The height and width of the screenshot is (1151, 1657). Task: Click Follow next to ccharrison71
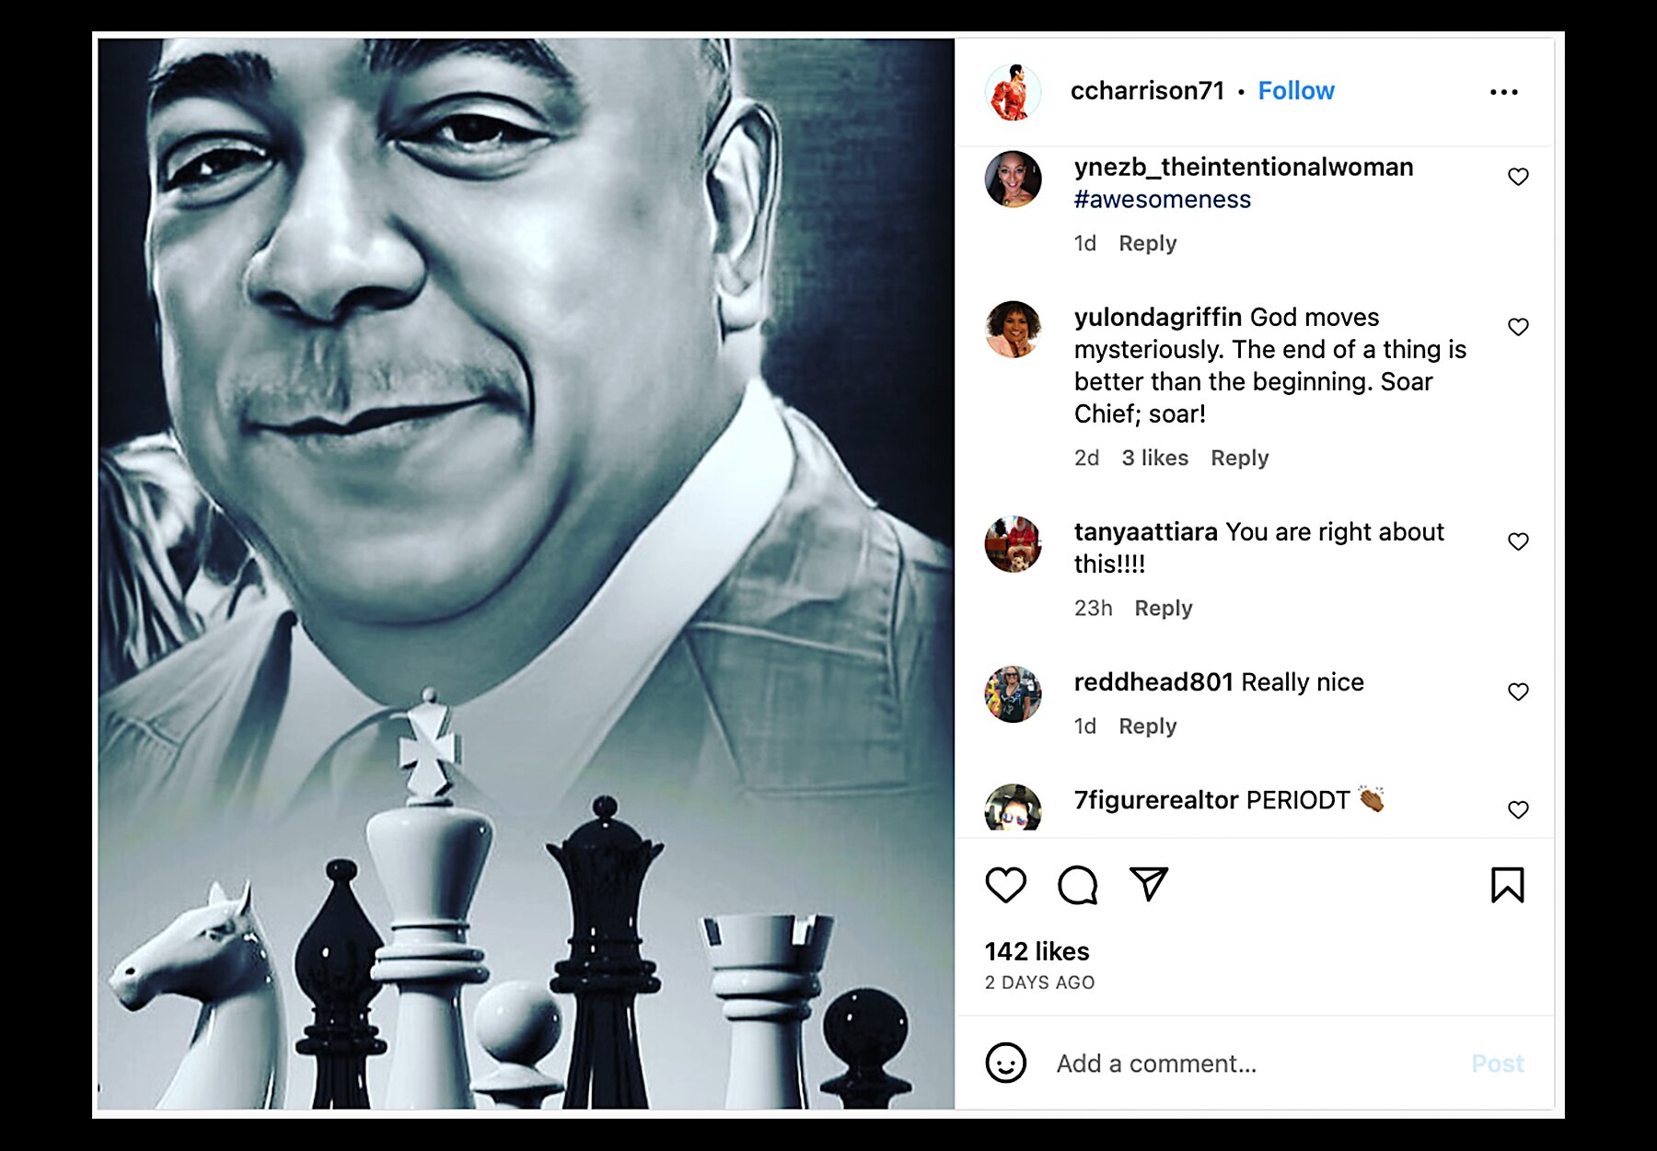pos(1295,90)
